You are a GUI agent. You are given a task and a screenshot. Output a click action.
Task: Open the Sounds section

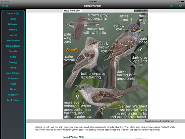click(13, 51)
